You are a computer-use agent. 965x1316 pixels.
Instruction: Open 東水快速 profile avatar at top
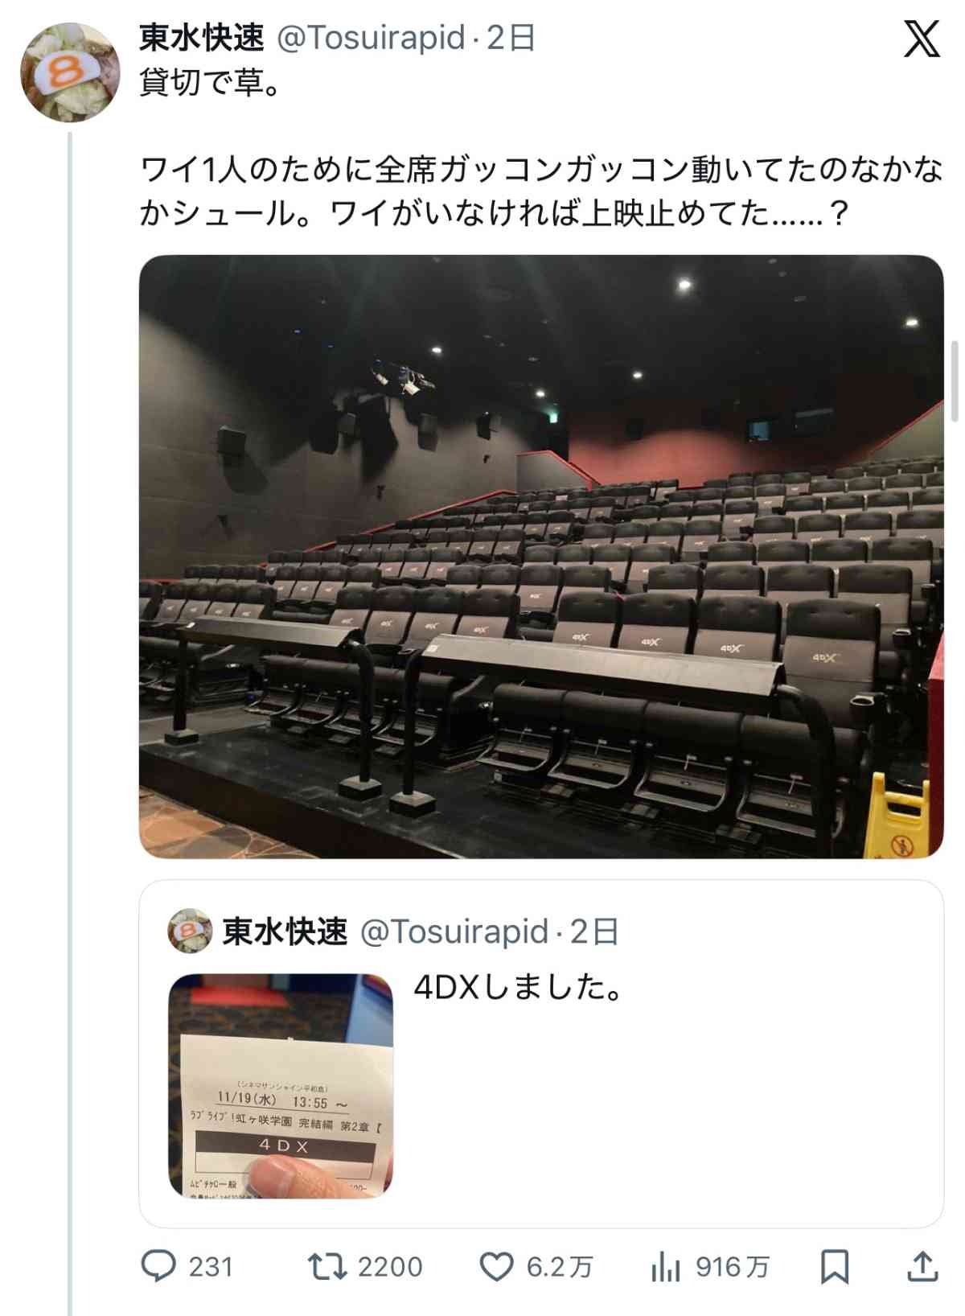[x=70, y=72]
